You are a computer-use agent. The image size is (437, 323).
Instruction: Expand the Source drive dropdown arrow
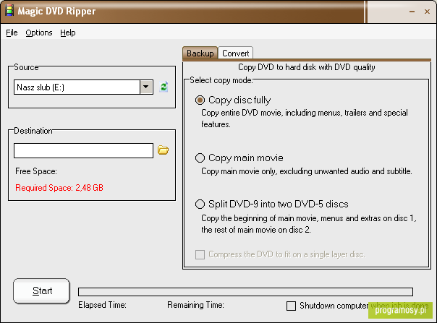(145, 87)
